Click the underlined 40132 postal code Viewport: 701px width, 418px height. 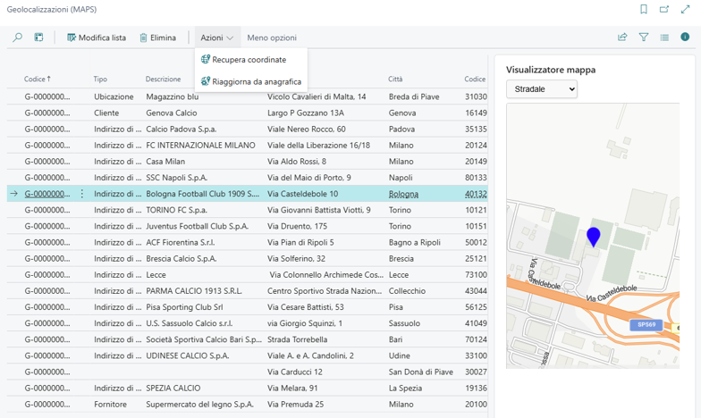coord(476,194)
